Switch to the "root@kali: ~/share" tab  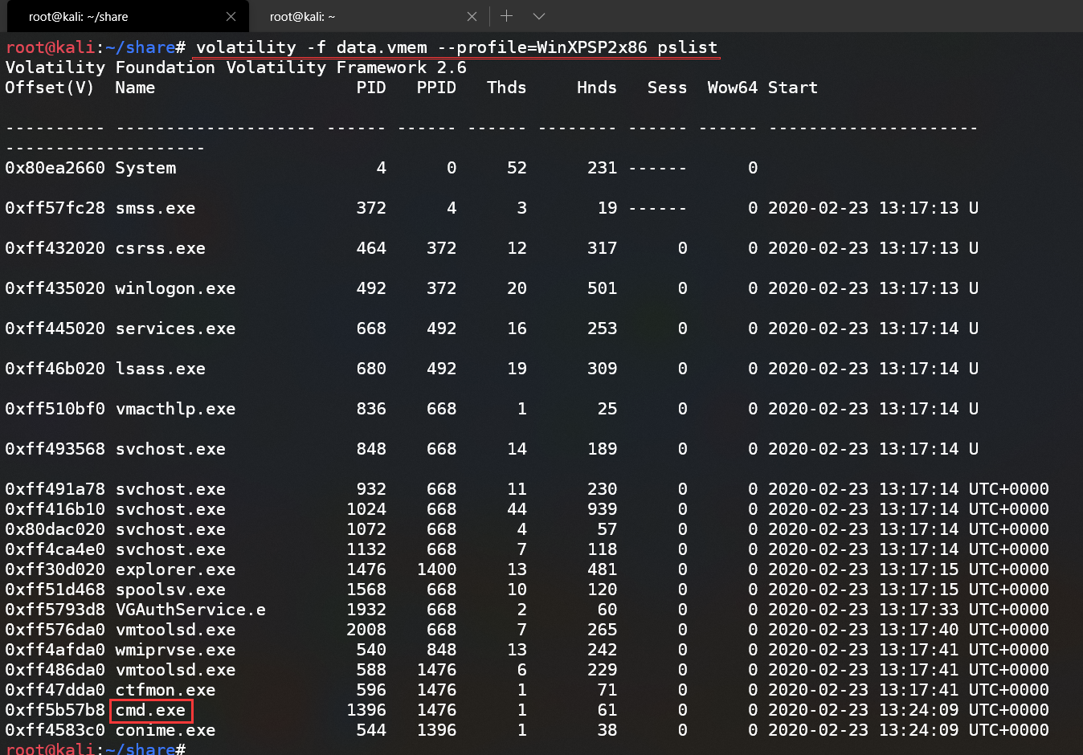[112, 16]
